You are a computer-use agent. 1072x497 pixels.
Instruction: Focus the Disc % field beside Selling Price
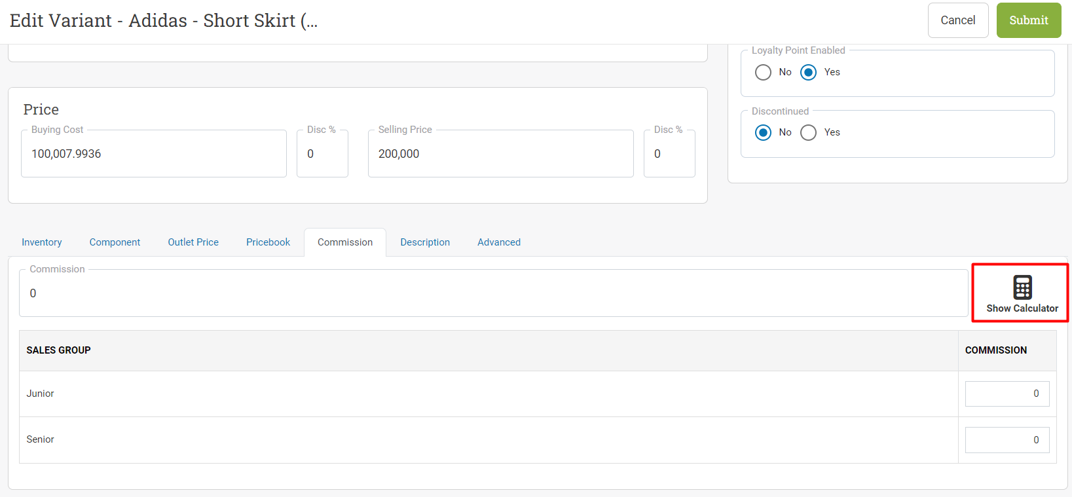click(669, 154)
